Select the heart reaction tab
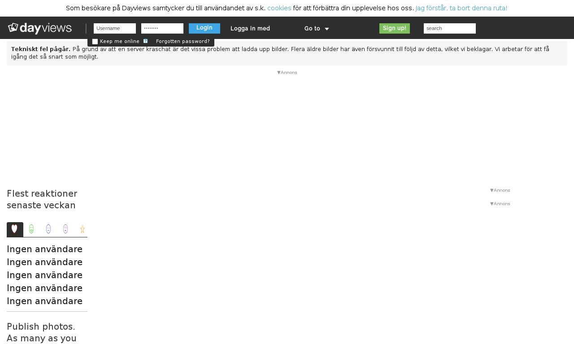 pyautogui.click(x=15, y=229)
